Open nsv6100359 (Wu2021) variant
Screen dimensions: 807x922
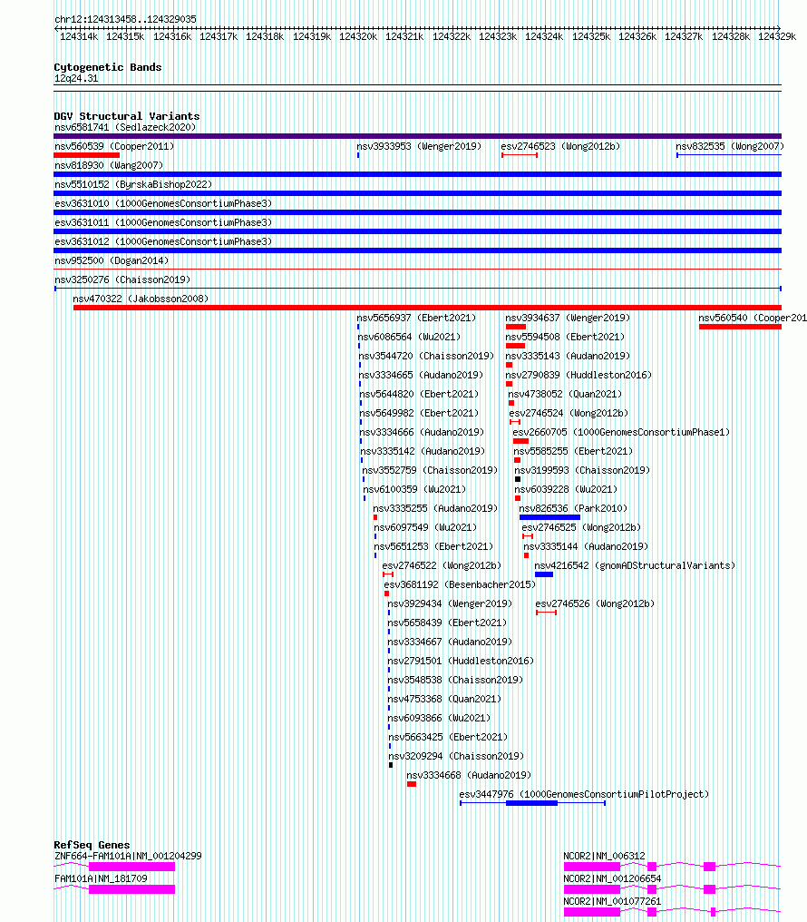tap(414, 489)
